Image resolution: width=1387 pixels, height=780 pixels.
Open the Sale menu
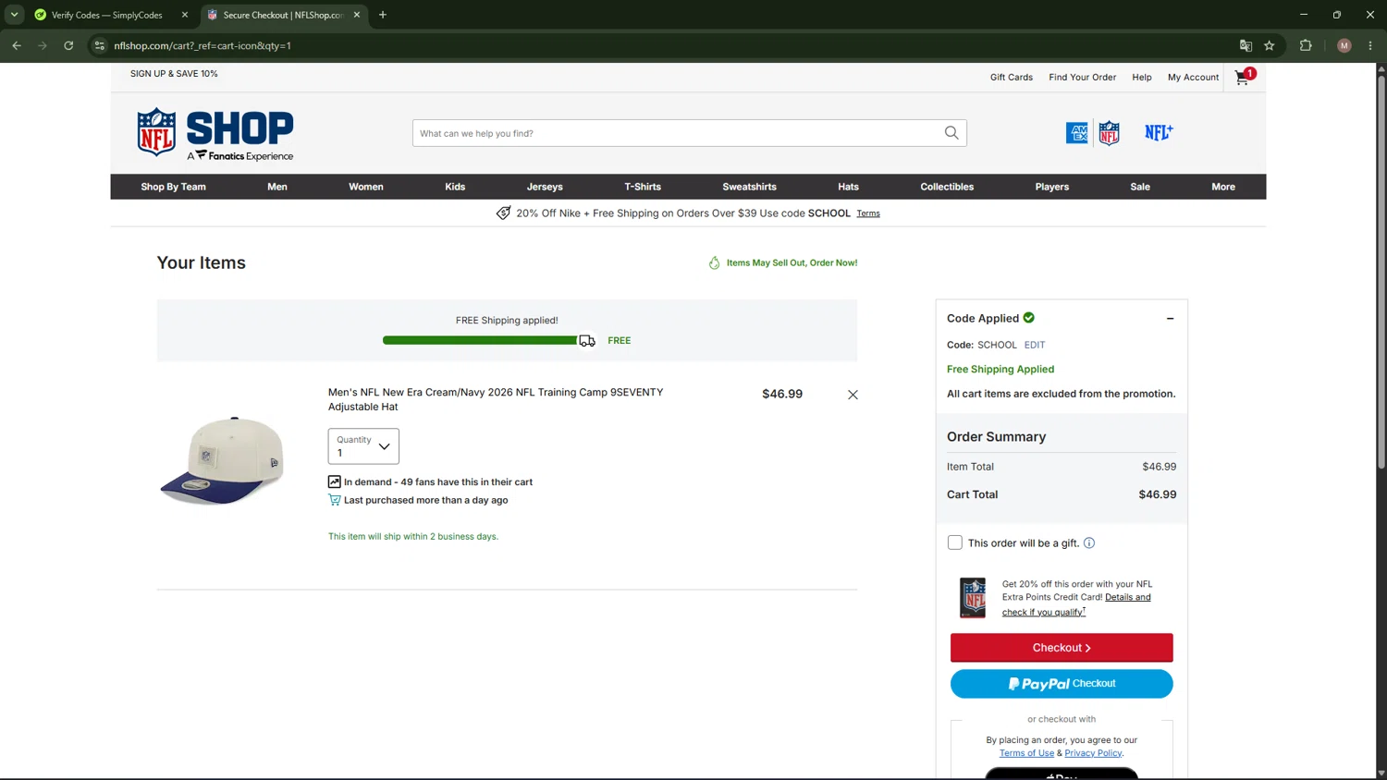(x=1140, y=187)
